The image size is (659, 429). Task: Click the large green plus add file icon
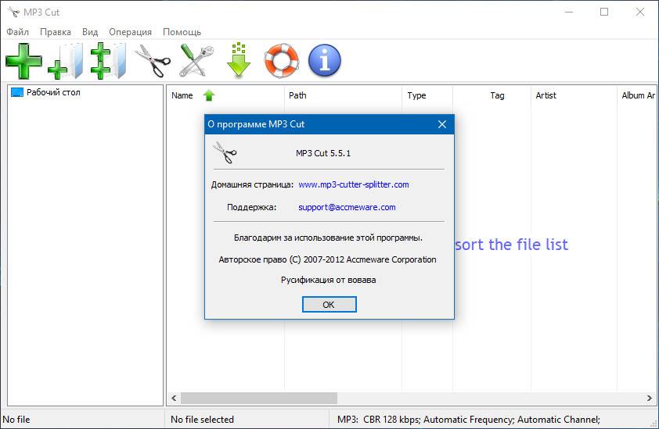[x=24, y=61]
